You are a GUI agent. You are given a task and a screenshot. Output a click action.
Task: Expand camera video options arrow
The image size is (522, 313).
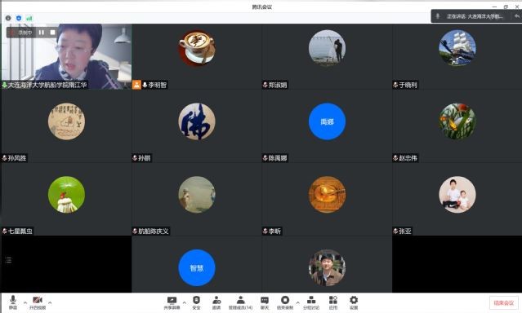tap(50, 302)
